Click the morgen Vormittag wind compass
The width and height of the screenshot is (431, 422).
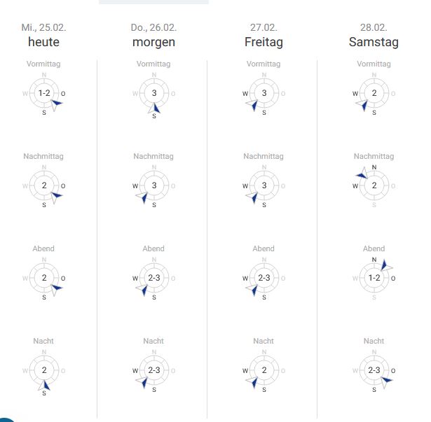(154, 93)
